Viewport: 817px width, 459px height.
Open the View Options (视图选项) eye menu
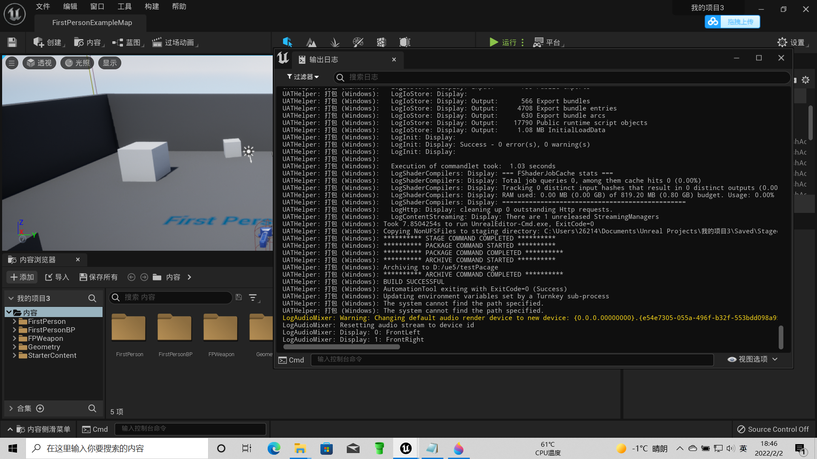tap(753, 360)
